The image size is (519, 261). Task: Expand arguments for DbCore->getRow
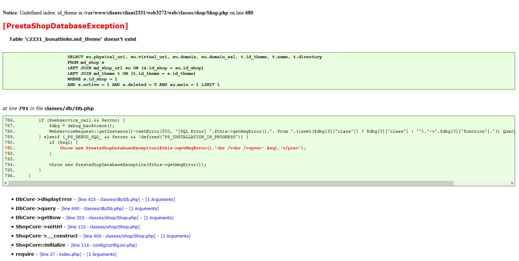pos(159,218)
